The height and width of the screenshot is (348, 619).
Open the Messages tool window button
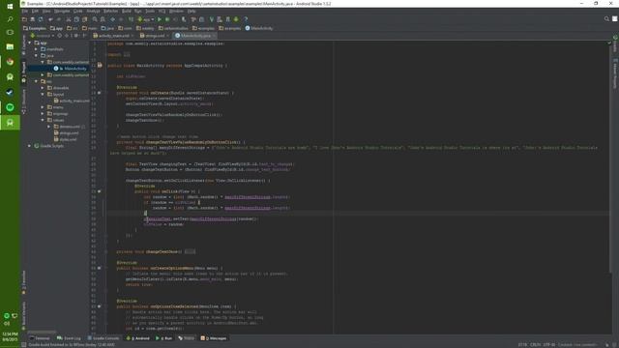[x=214, y=338]
